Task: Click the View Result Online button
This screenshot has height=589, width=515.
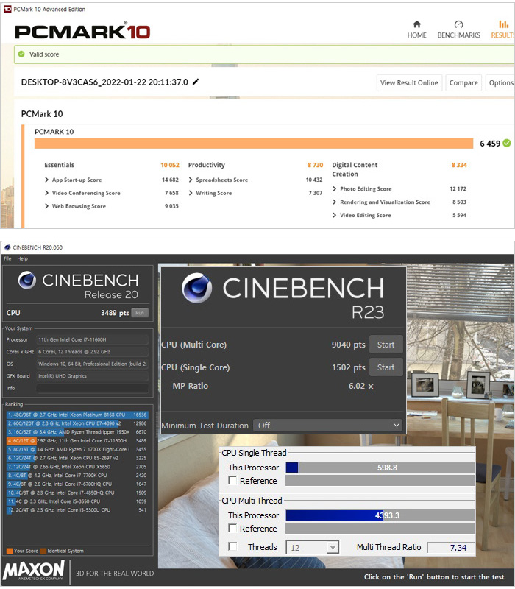Action: pos(409,82)
